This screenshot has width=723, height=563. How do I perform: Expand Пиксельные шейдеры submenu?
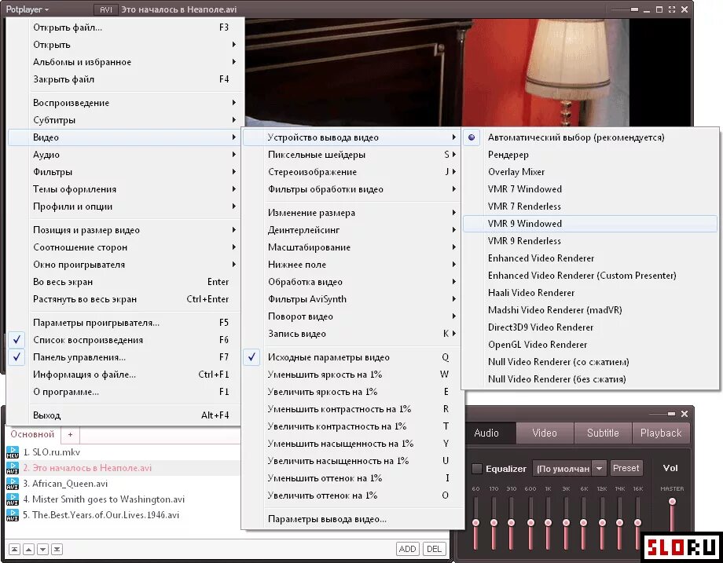(x=352, y=155)
